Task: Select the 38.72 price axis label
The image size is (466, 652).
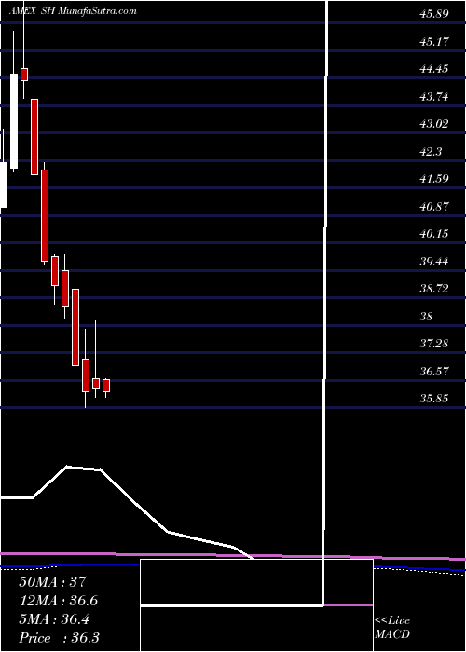Action: point(434,289)
